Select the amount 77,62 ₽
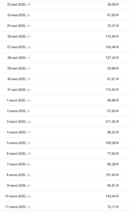This screenshot has height=212, width=130. click(x=113, y=154)
